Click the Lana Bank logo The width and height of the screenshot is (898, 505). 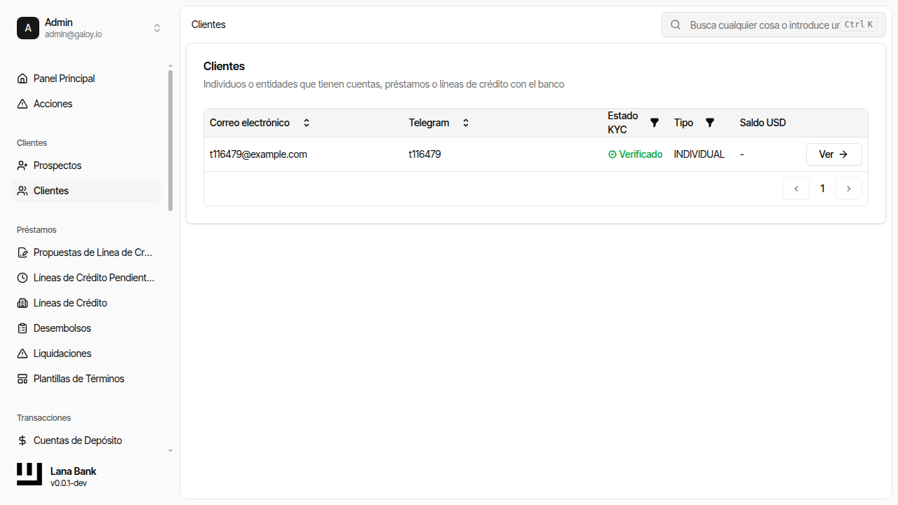(x=29, y=474)
